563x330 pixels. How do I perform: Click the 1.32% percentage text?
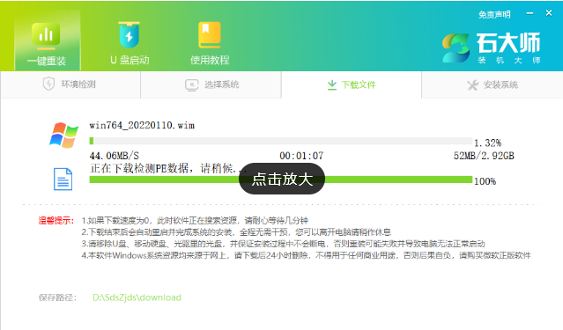click(487, 143)
